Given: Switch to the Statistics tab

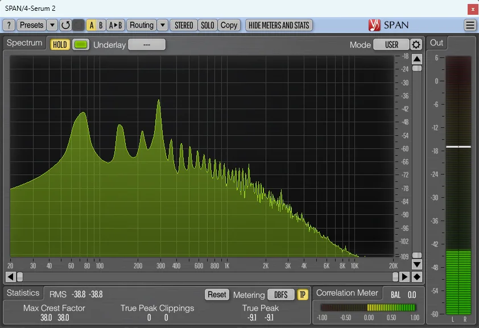Looking at the screenshot, I should (x=23, y=293).
